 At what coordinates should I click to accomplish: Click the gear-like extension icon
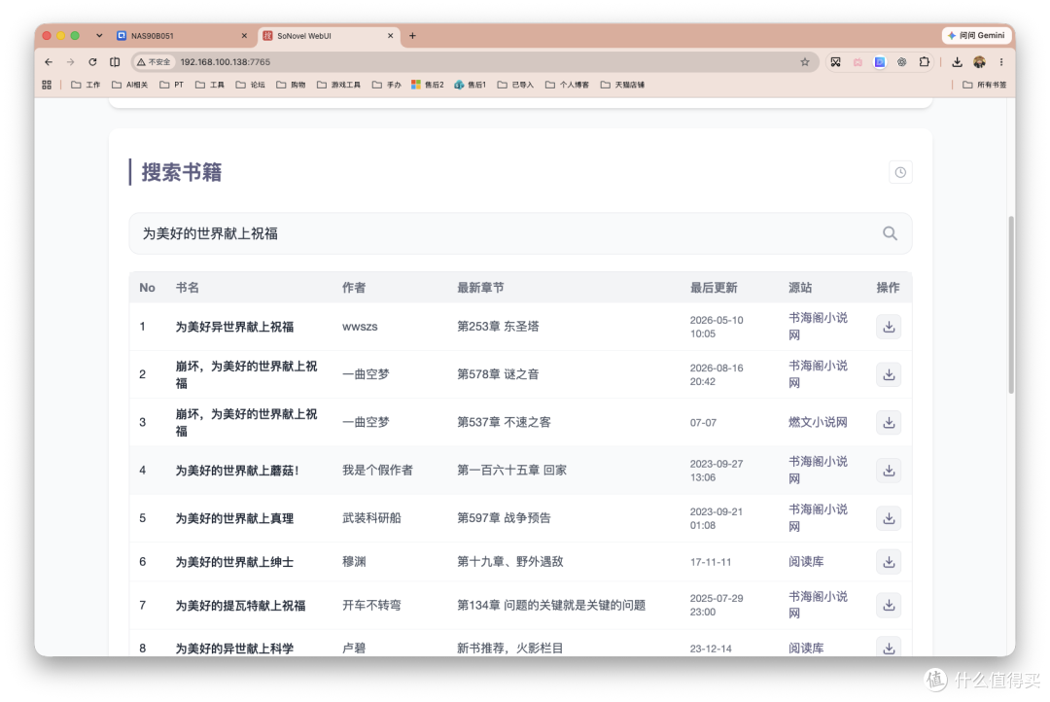(x=901, y=61)
